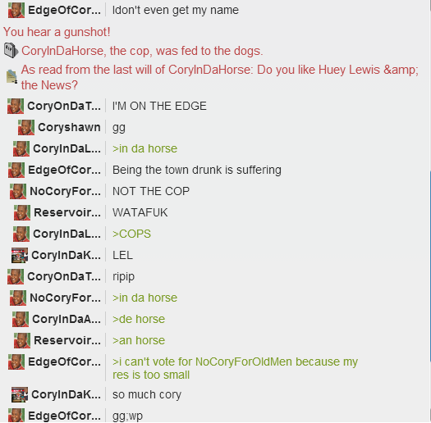Click NoCoryFor avatar beside 'NOT THE COP'
The width and height of the screenshot is (431, 423).
[x=18, y=191]
